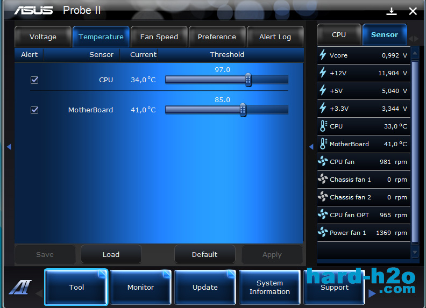Open the System Information button
426x308 pixels.
(x=269, y=287)
